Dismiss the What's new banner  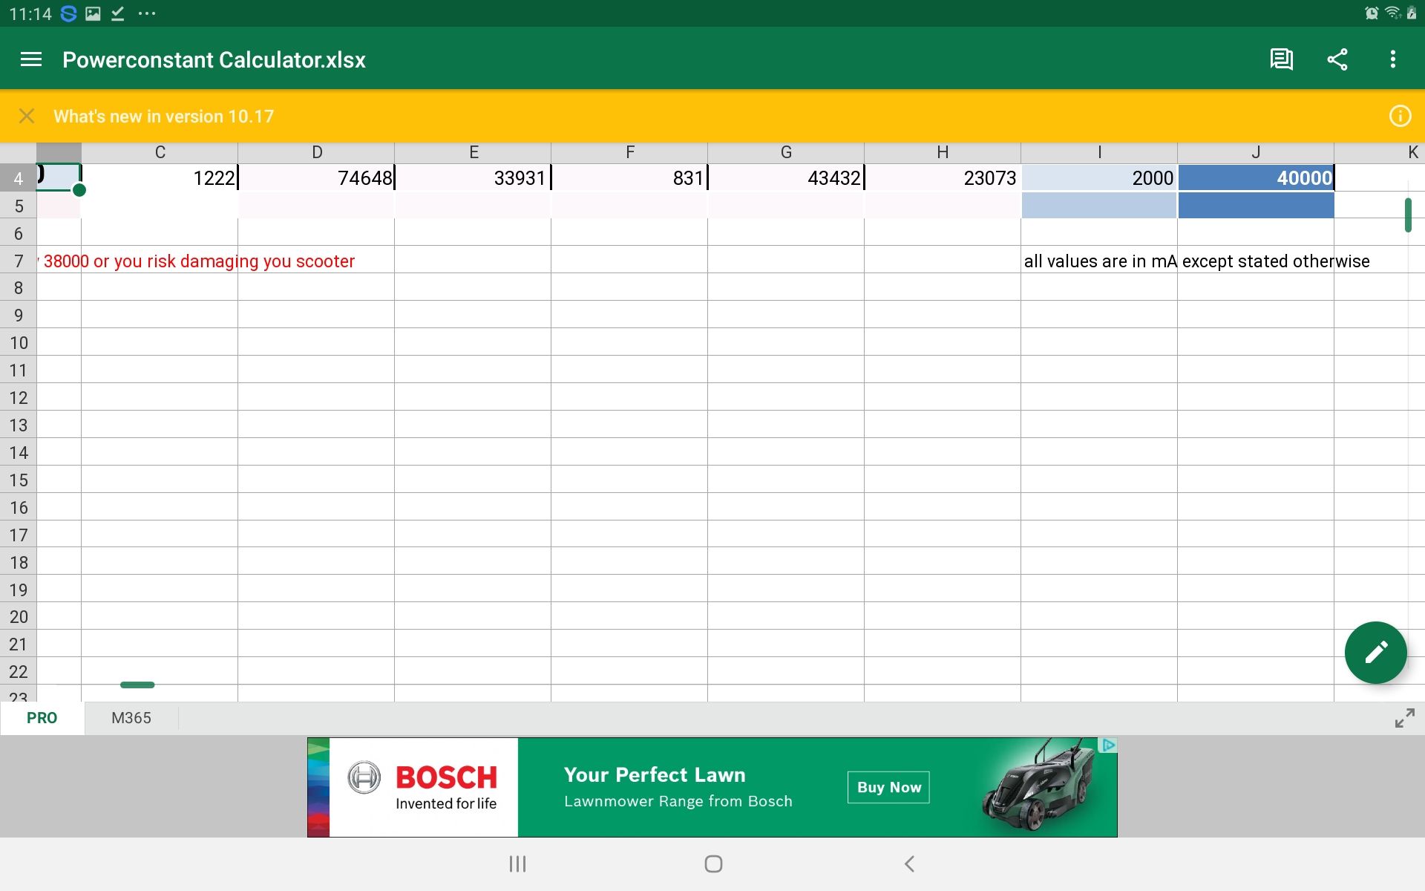[27, 116]
